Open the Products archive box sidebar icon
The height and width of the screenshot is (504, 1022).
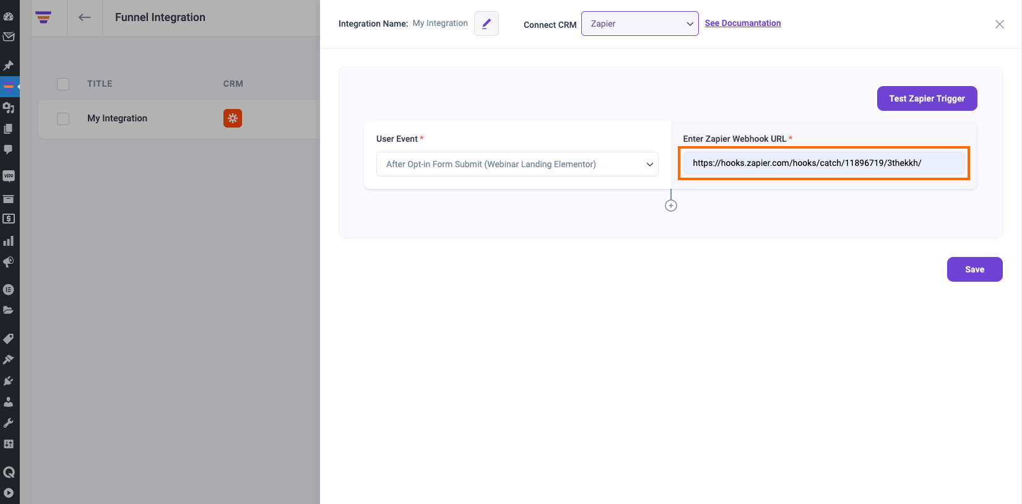[9, 199]
